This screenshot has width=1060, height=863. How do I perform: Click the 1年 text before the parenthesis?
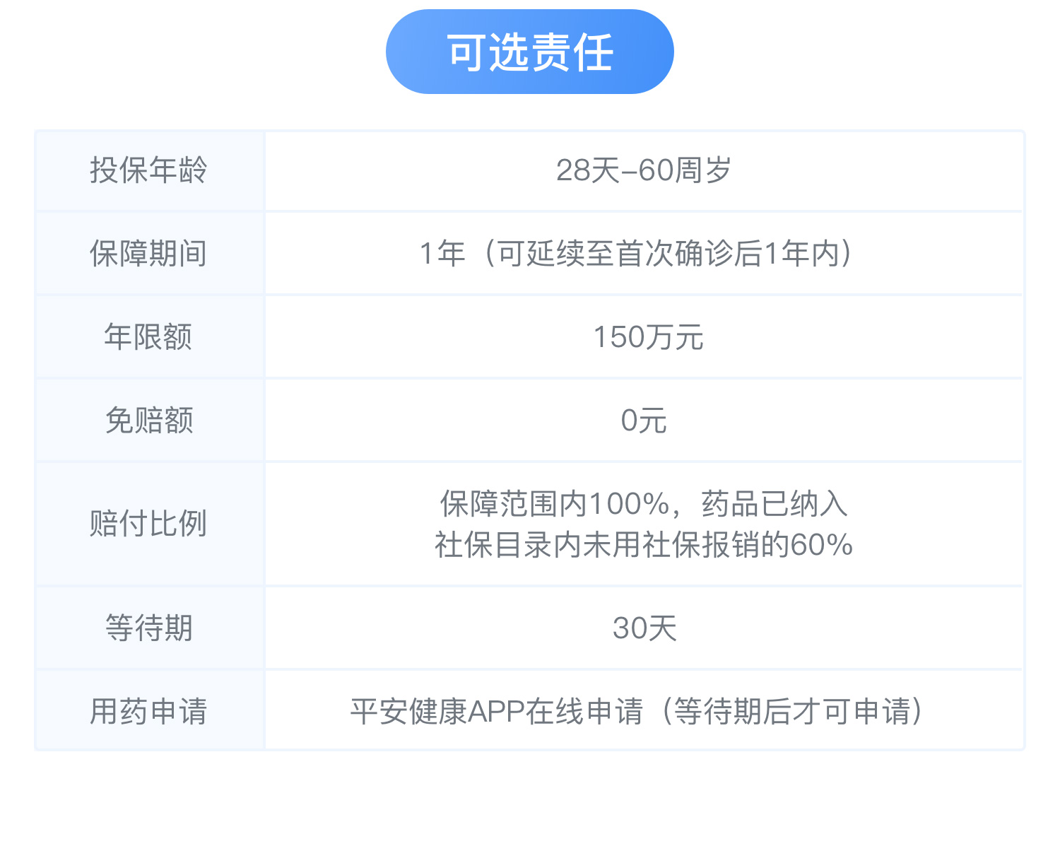point(442,254)
